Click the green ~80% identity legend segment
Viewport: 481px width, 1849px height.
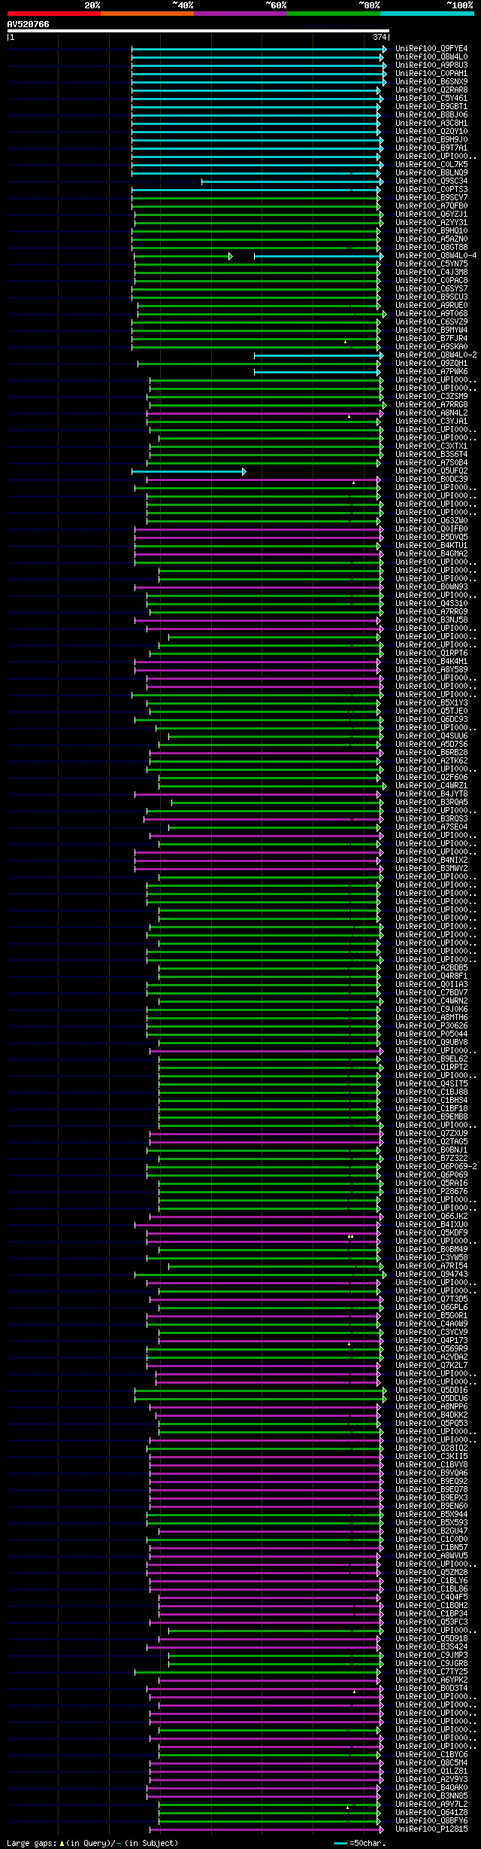[x=333, y=13]
